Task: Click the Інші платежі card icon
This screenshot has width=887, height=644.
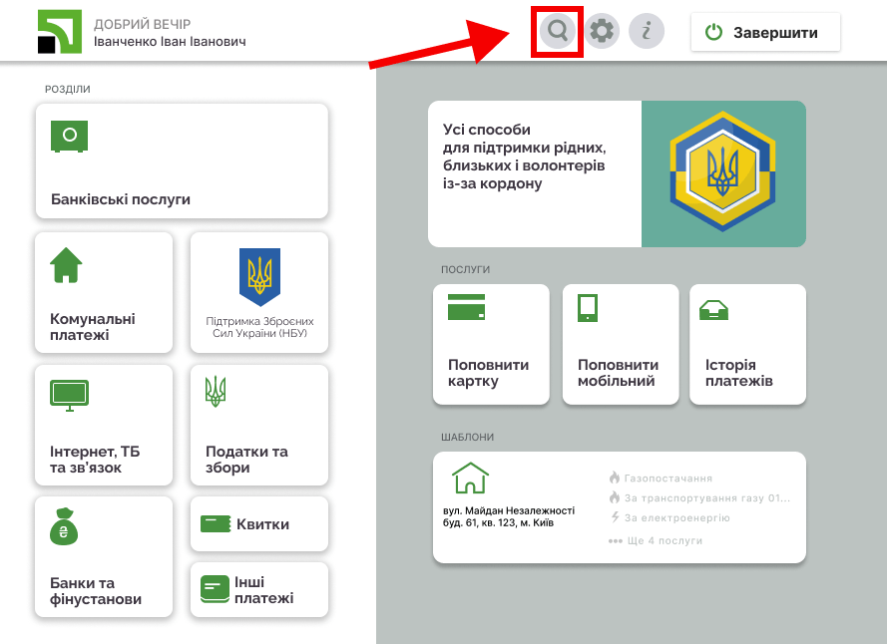Action: coord(215,589)
